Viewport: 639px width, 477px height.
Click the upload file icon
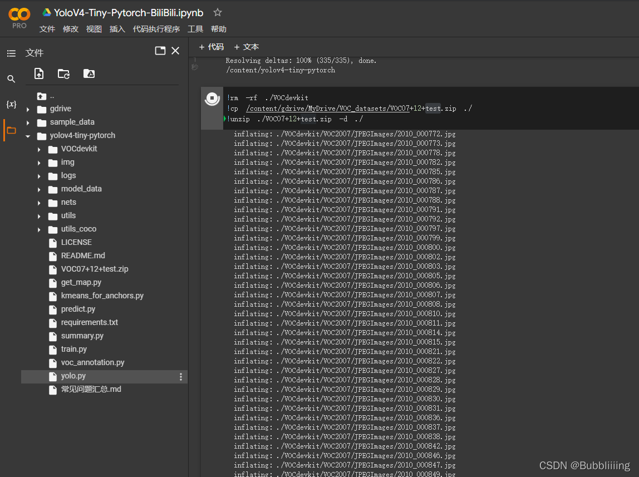pyautogui.click(x=39, y=73)
